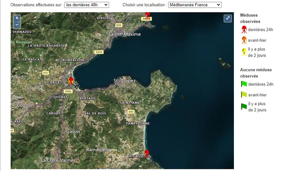Click light green flag avant-hier legend icon
Viewport: 282px width, 171px height.
coord(244,95)
